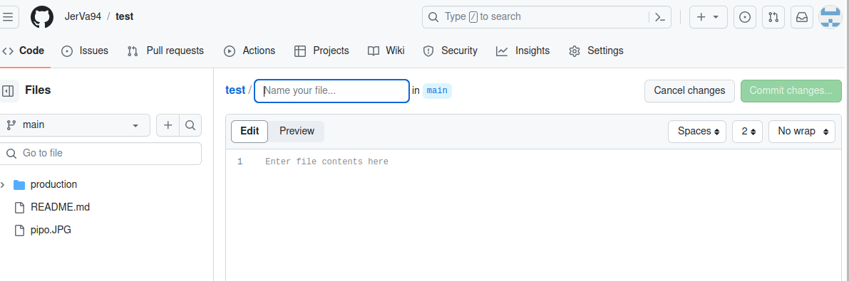Open the Security tab
Image resolution: width=849 pixels, height=281 pixels.
point(451,51)
